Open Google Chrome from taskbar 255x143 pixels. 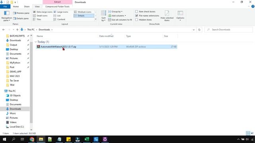(x=32, y=139)
